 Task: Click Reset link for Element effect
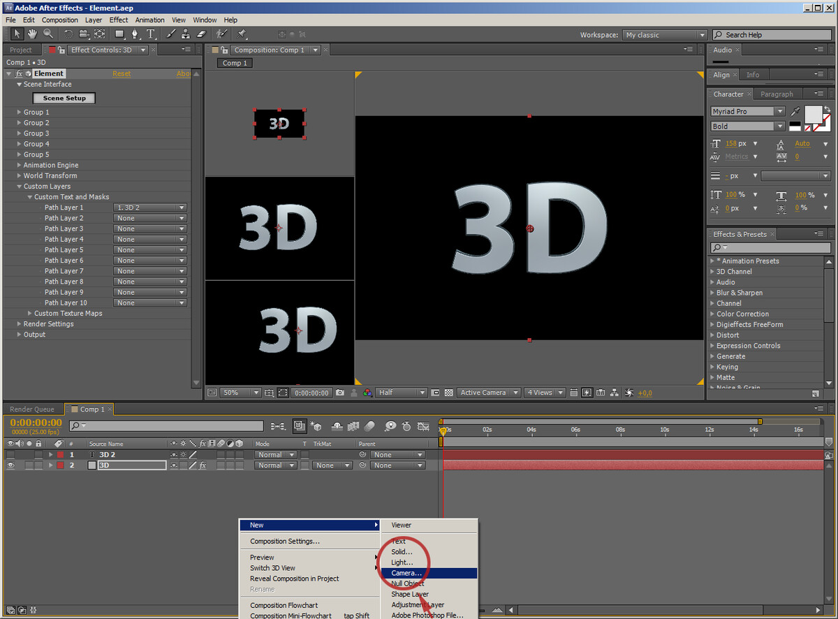pos(122,73)
